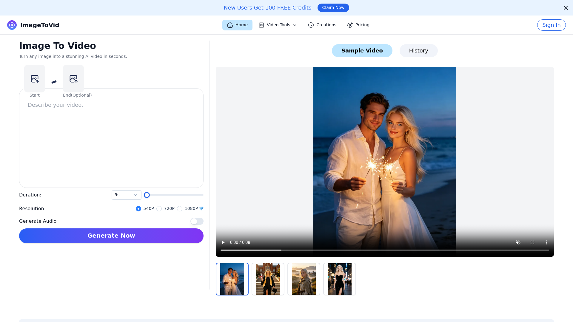Switch to the History tab
The height and width of the screenshot is (322, 573).
coord(419,51)
